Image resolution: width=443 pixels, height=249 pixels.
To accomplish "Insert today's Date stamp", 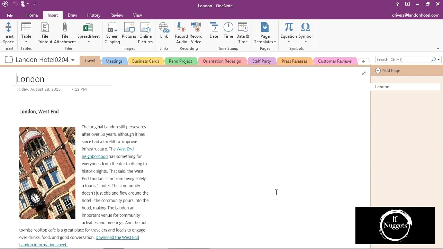I will (214, 30).
